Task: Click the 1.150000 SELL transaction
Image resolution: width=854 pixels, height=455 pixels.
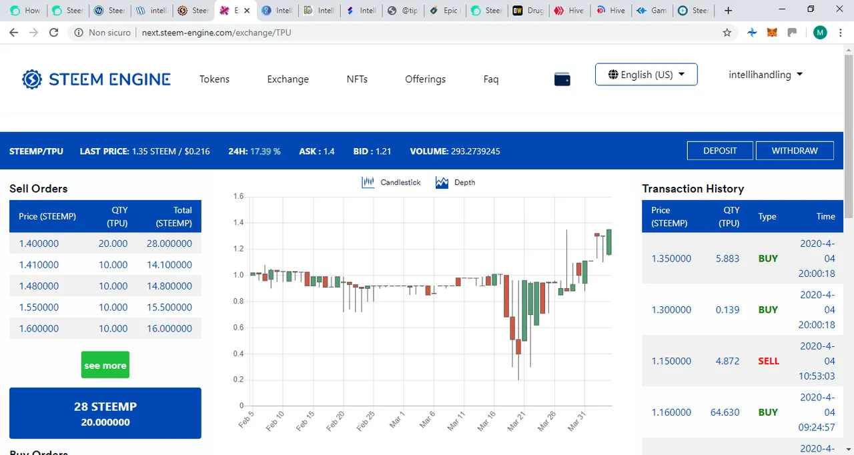Action: (x=743, y=361)
